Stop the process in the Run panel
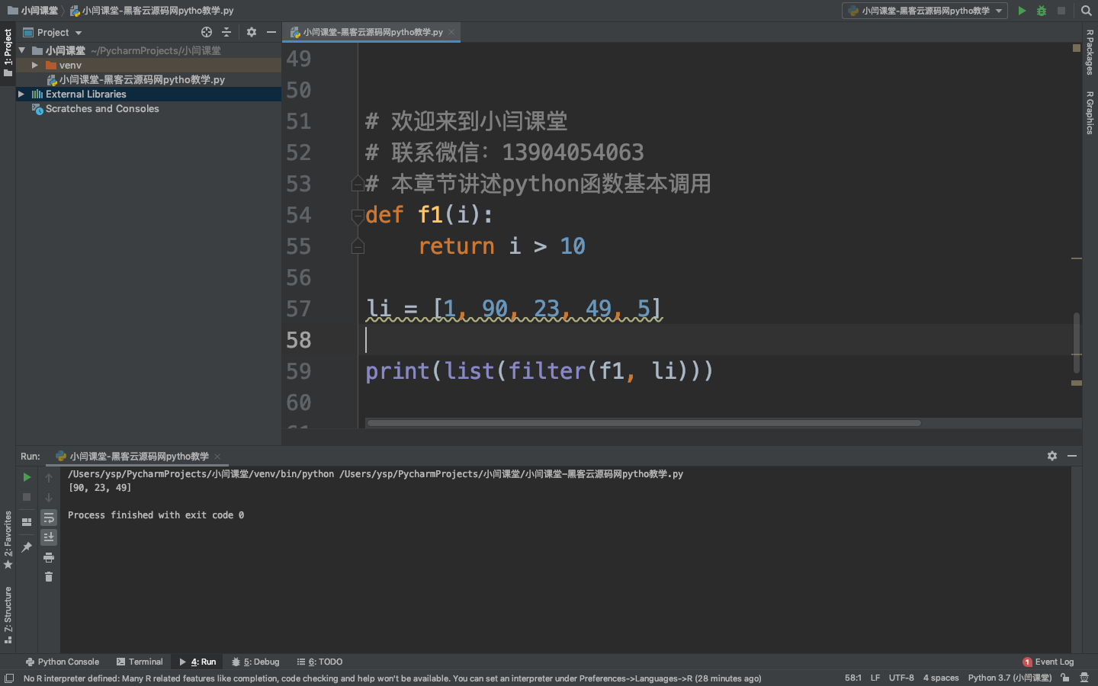Viewport: 1098px width, 686px height. click(27, 497)
